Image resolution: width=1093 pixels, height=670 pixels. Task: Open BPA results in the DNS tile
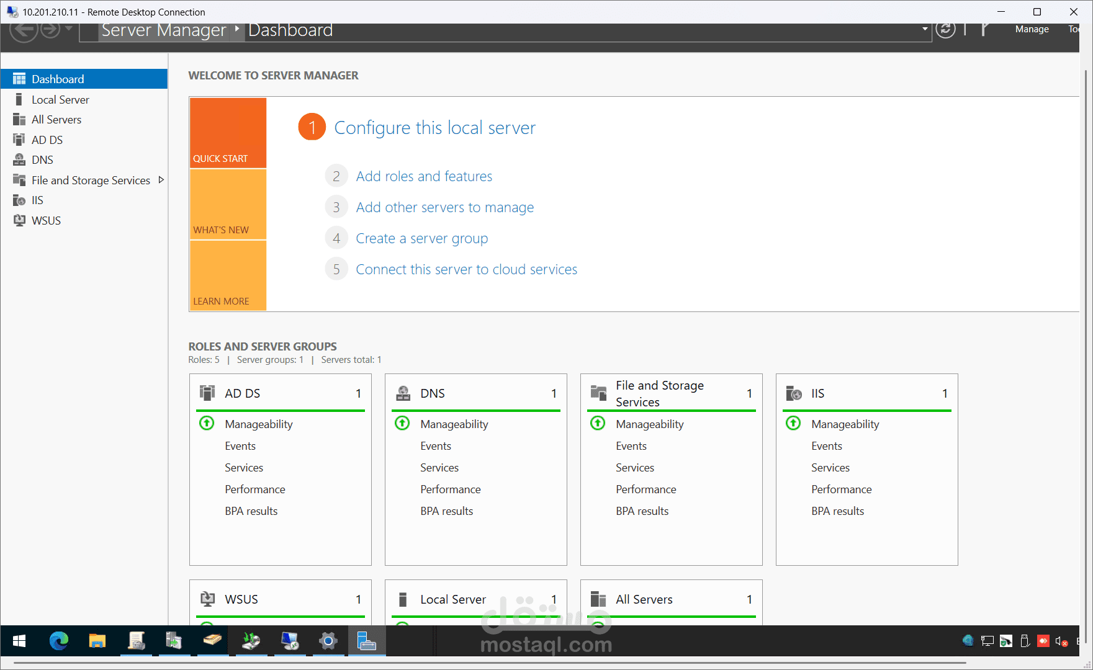coord(446,511)
